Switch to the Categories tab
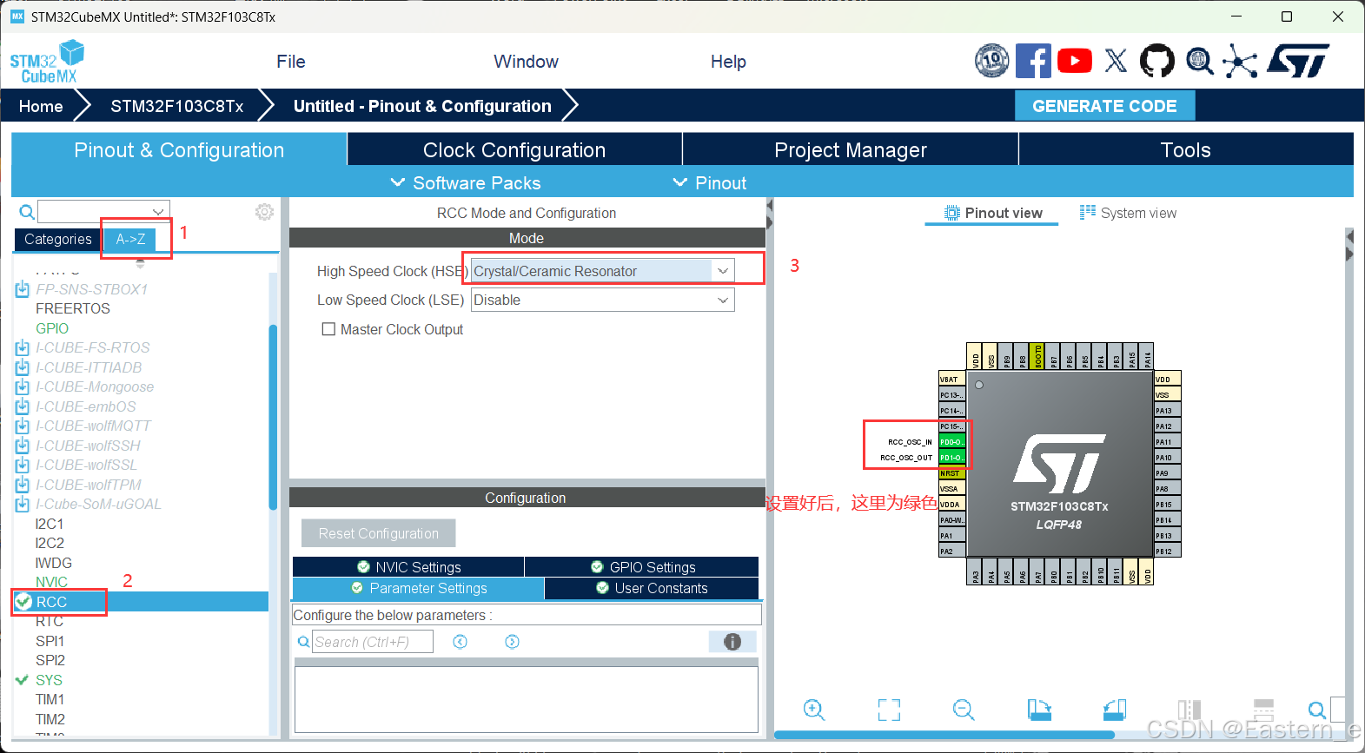Viewport: 1365px width, 753px height. click(x=57, y=239)
